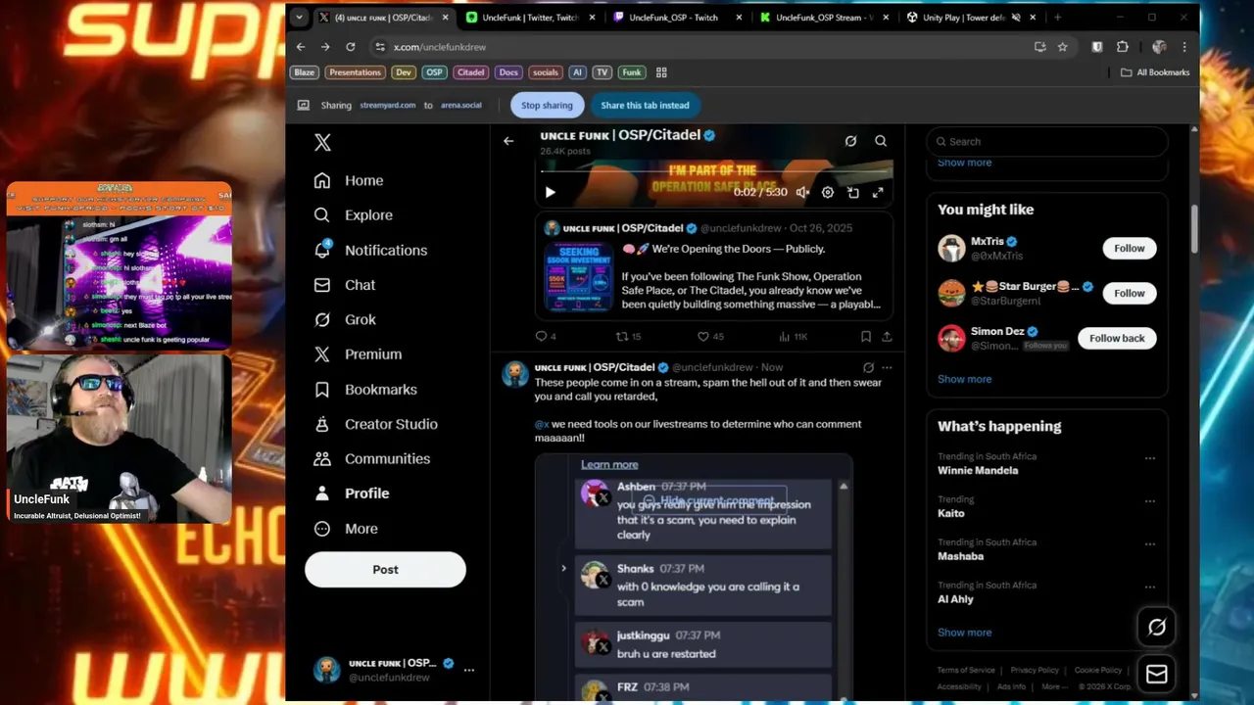Screen dimensions: 1254x705
Task: Open the floating Grok button
Action: coord(1157,628)
